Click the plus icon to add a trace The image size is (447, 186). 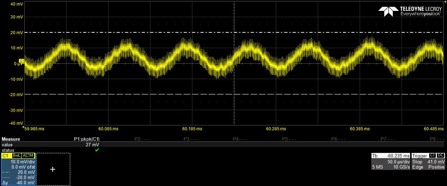(x=53, y=169)
